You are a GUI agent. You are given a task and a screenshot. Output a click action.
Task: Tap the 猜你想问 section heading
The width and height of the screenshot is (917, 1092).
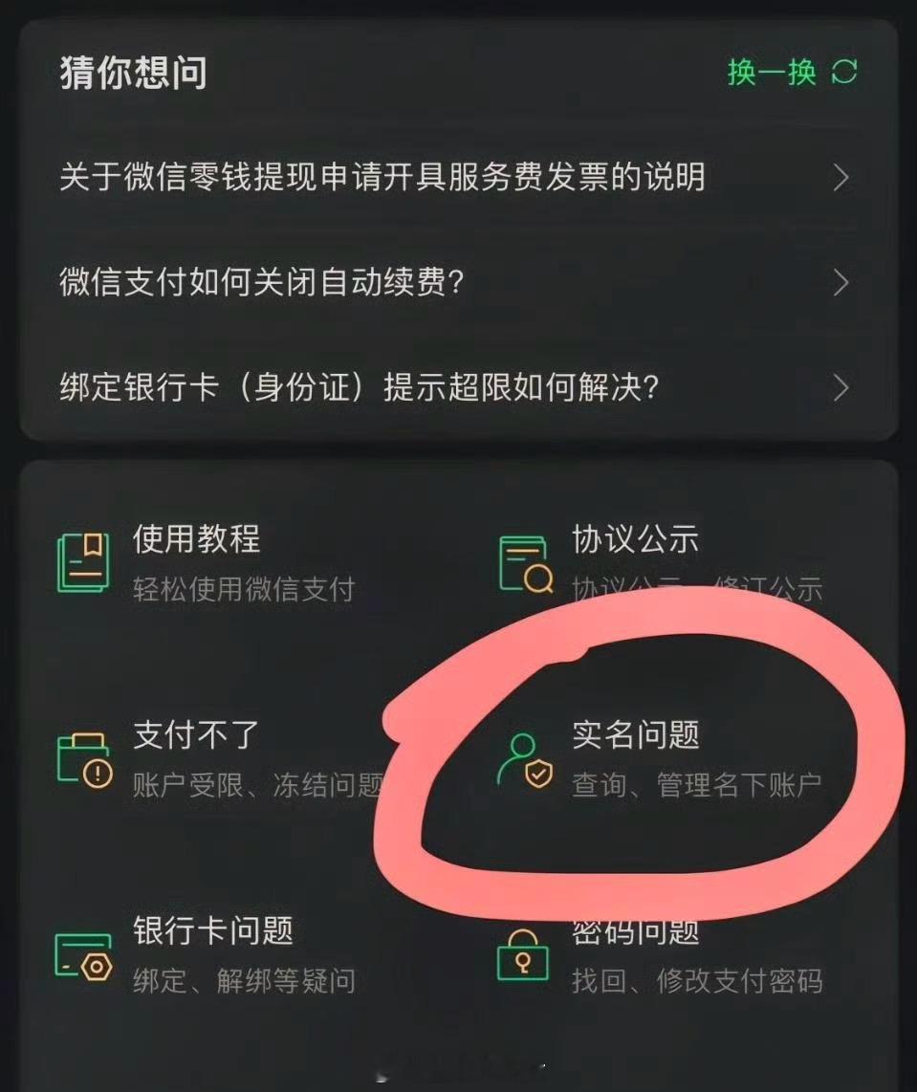(133, 73)
